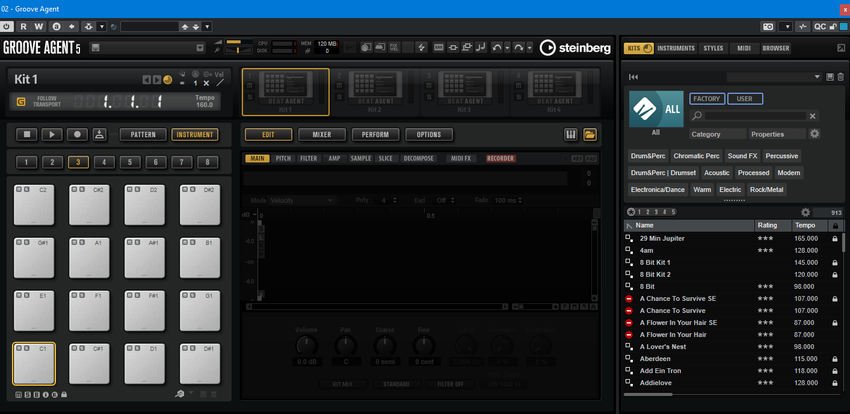Mute the G1 pad
The height and width of the screenshot is (414, 850).
pos(184,295)
